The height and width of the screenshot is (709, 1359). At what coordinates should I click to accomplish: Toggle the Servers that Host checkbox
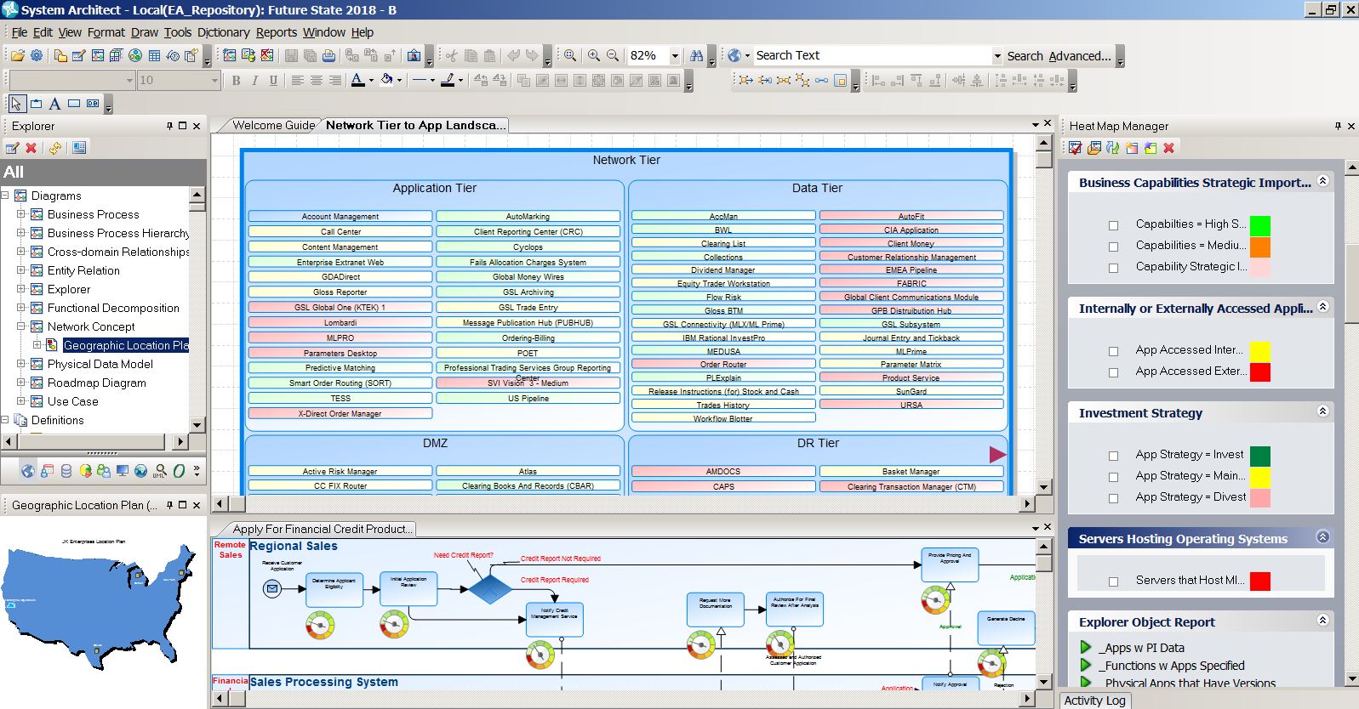(1113, 581)
